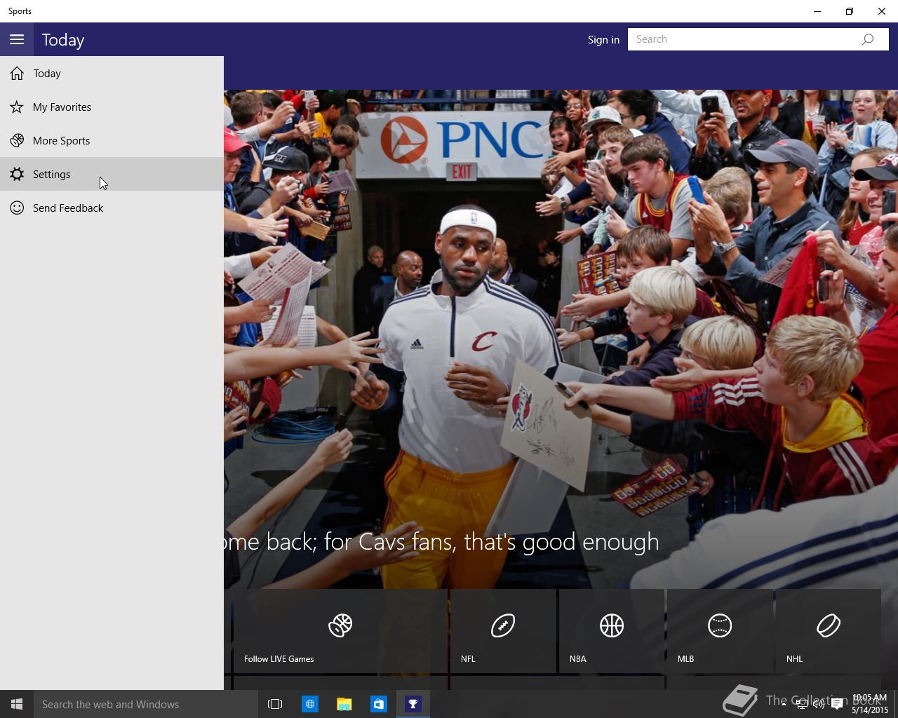
Task: Click the volume speaker tray icon
Action: 819,704
